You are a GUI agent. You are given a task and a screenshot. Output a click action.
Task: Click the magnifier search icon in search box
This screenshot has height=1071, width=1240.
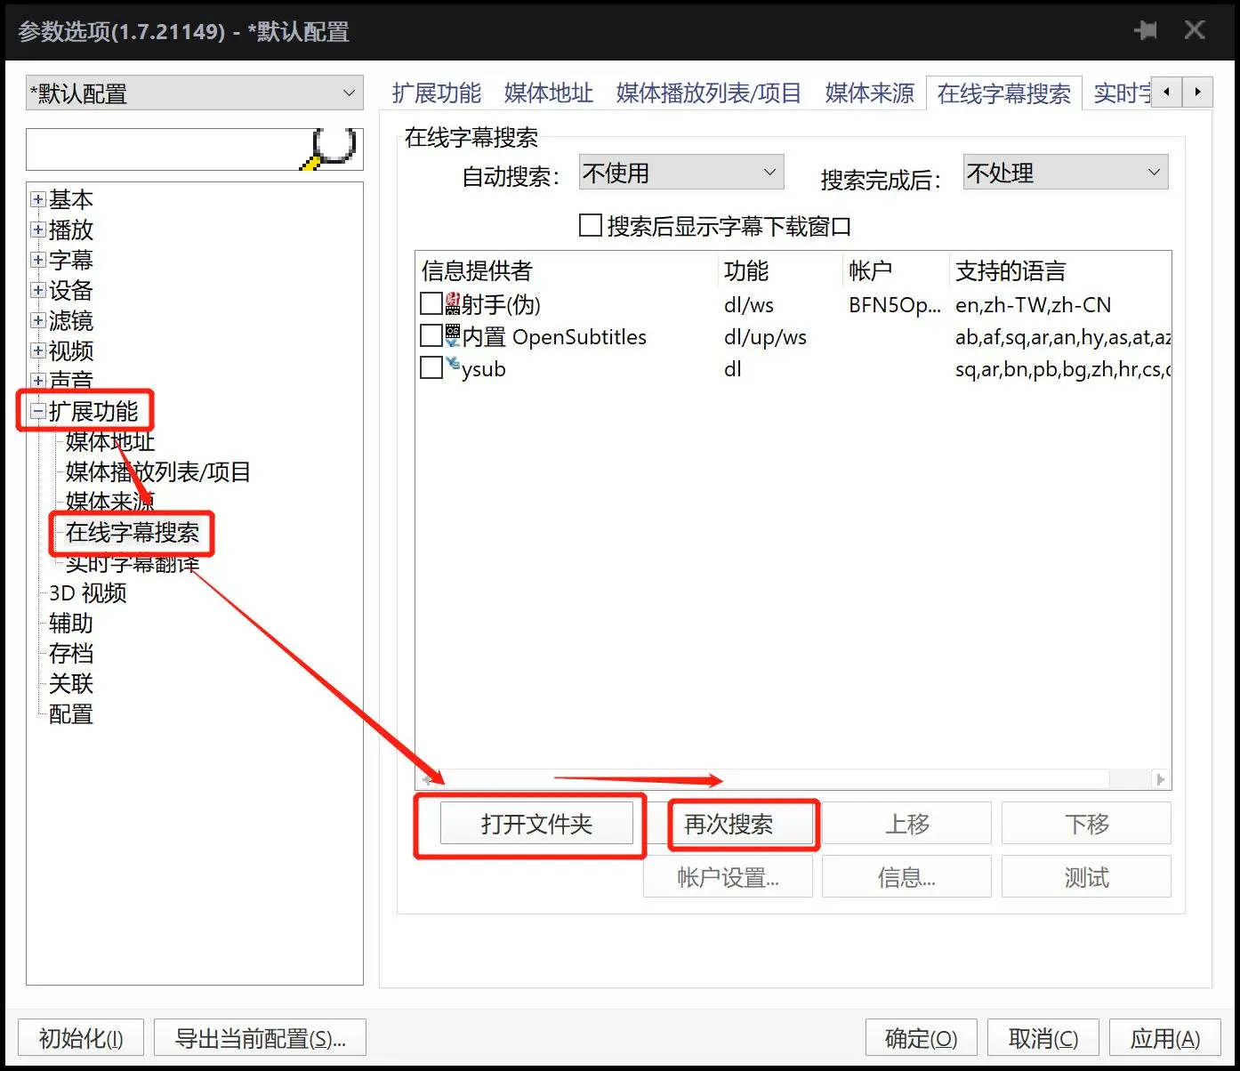(x=328, y=148)
